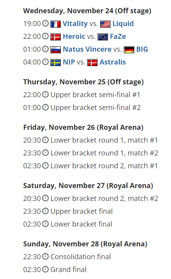The width and height of the screenshot is (171, 279).
Task: Visit the BIG team page
Action: [x=142, y=49]
